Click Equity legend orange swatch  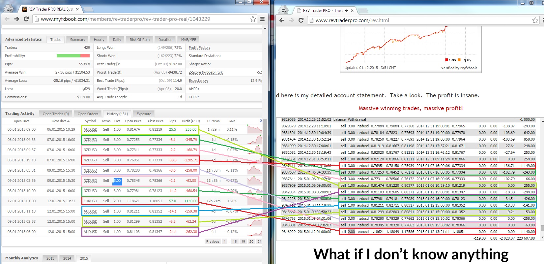click(x=459, y=60)
